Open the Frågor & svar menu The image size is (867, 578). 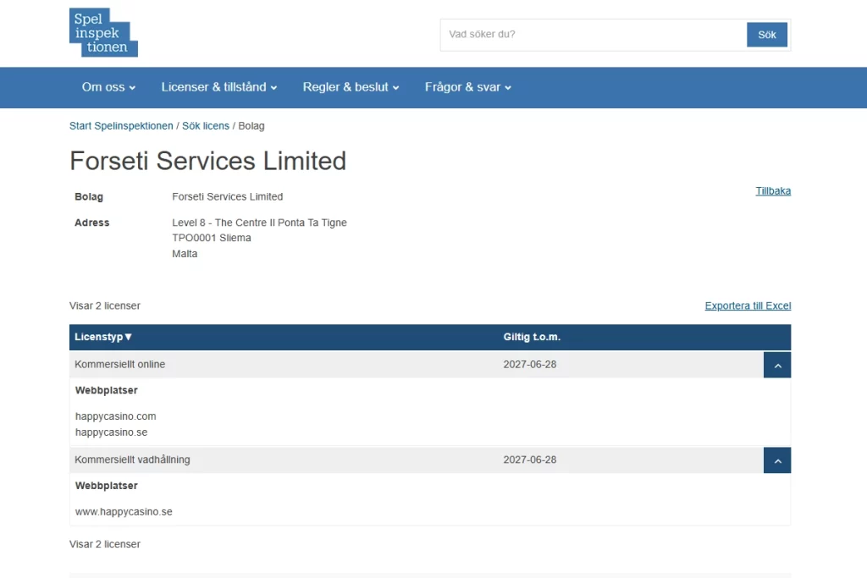click(467, 87)
